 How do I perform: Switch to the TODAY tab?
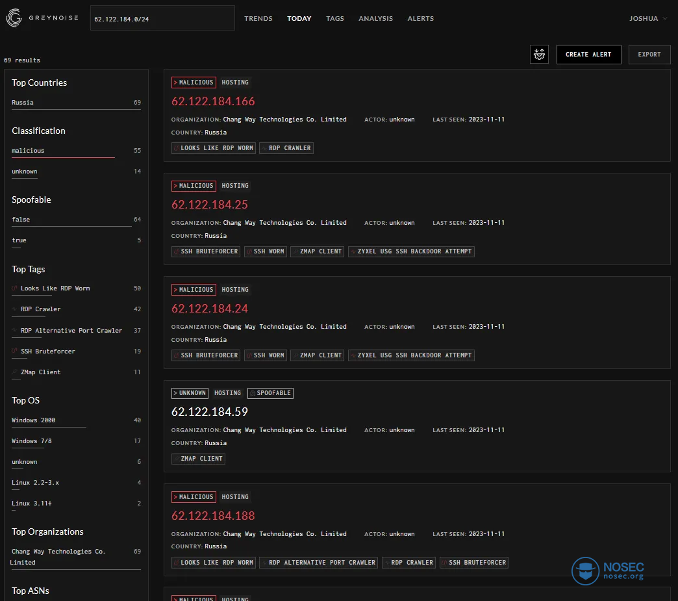coord(299,19)
